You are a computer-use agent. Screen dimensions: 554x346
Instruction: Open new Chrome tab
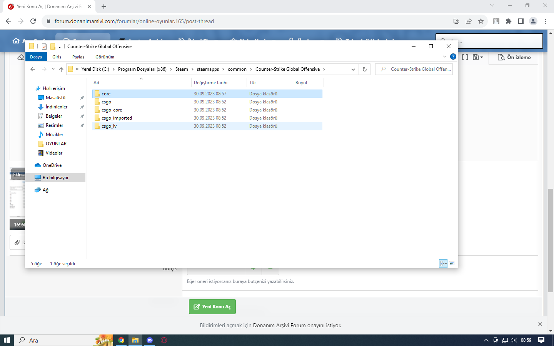104,7
